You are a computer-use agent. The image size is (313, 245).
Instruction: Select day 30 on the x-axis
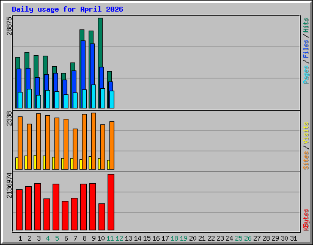pyautogui.click(x=284, y=238)
